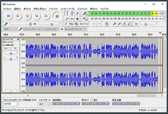Adjust the track gain slider
The height and width of the screenshot is (114, 168).
pyautogui.click(x=11, y=54)
